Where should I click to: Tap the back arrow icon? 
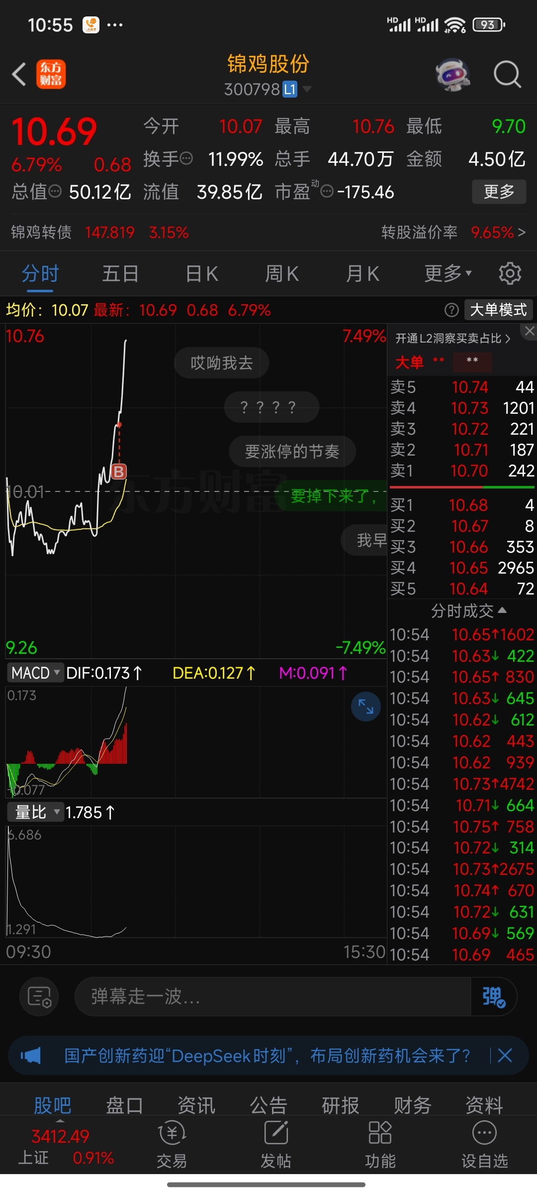(19, 75)
